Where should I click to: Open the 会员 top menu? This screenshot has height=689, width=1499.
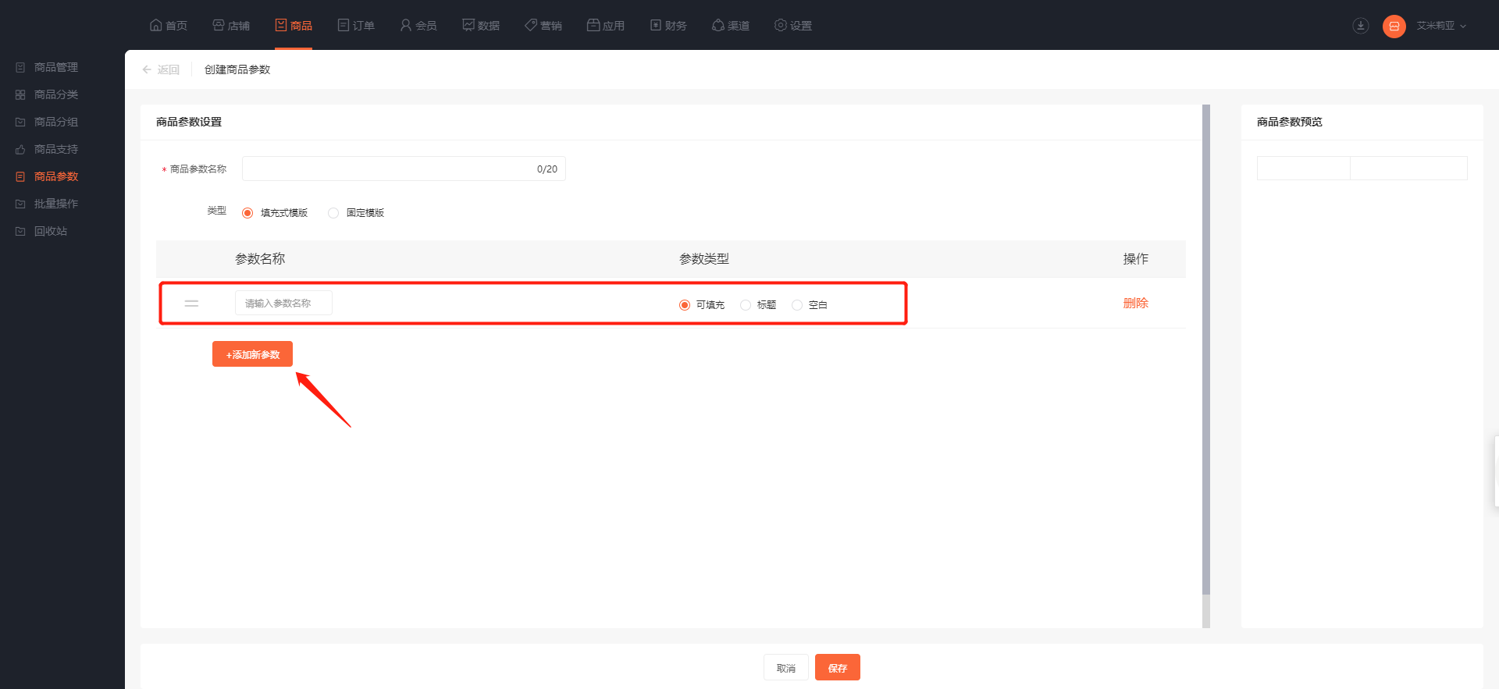point(418,25)
